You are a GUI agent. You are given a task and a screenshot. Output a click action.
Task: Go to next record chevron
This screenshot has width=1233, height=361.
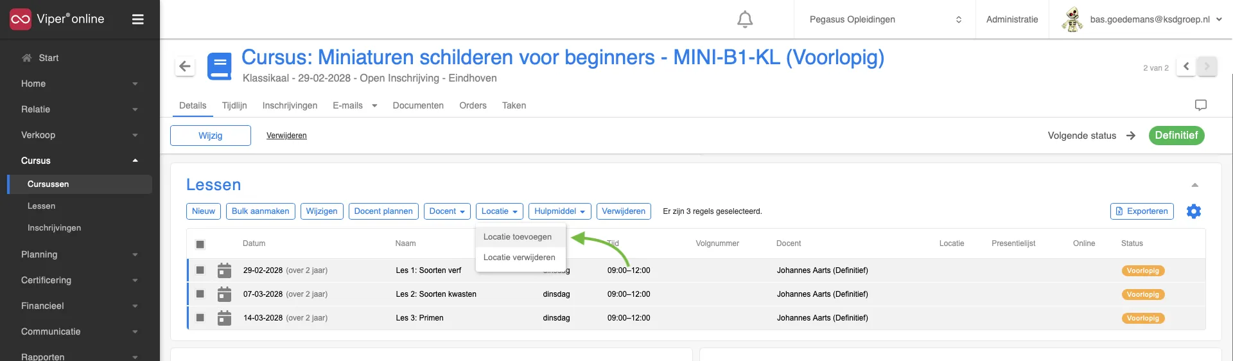1207,66
